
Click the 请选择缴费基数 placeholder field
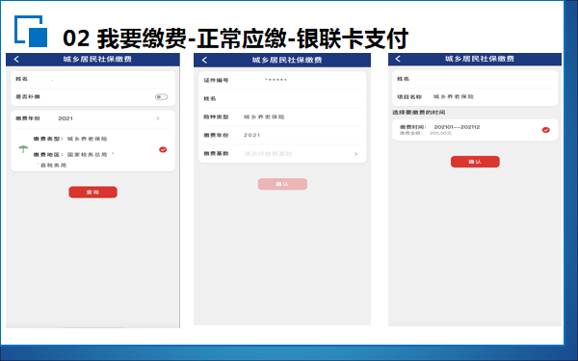click(x=268, y=154)
